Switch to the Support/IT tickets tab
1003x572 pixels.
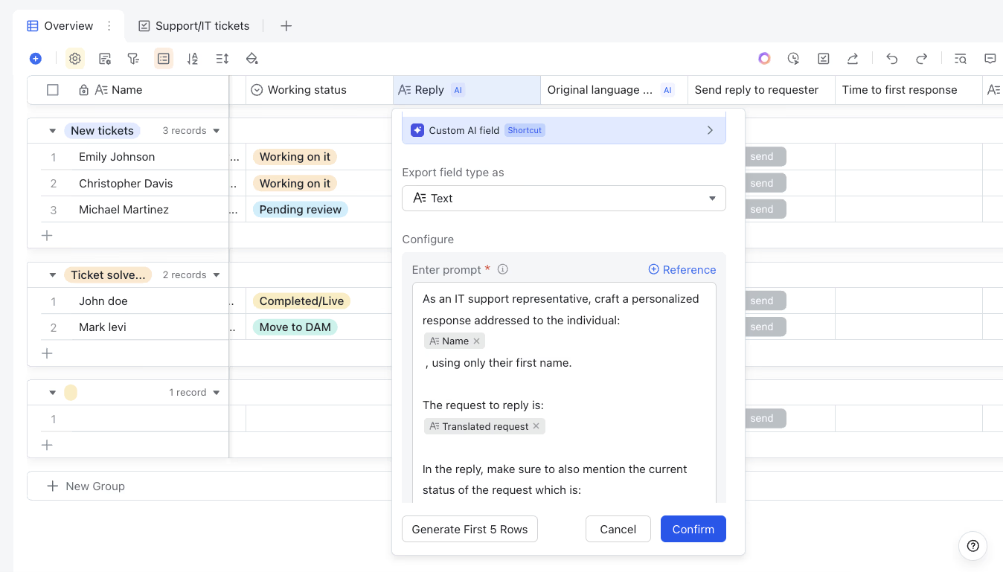(x=194, y=26)
